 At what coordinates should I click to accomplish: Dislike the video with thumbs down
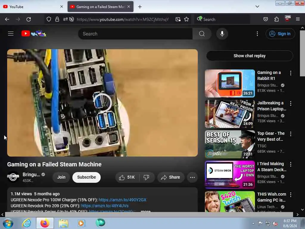[146, 177]
